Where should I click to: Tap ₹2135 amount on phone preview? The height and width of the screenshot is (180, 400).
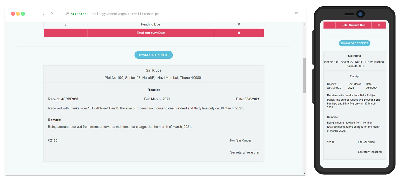[331, 142]
